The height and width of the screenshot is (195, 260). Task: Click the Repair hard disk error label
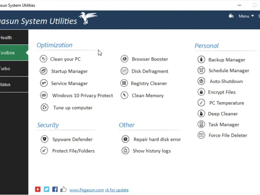pos(157,139)
